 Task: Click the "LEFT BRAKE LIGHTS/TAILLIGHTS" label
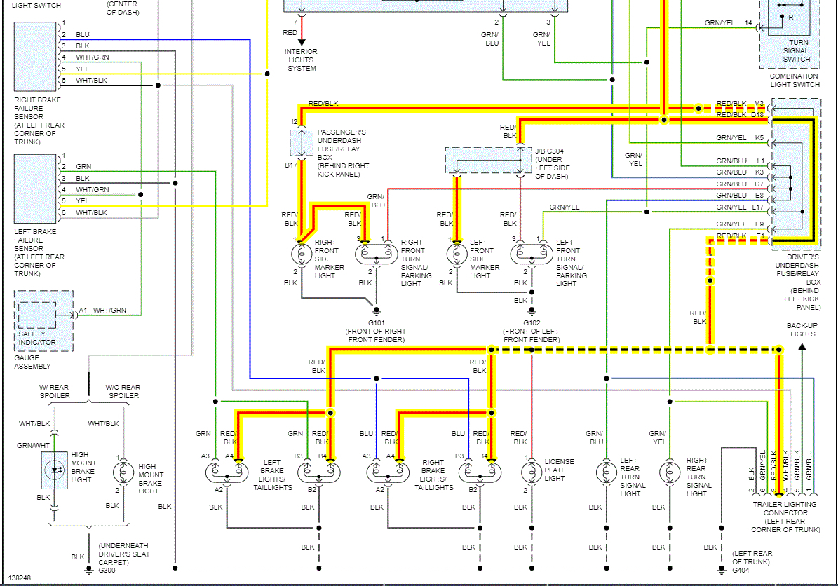coord(273,475)
